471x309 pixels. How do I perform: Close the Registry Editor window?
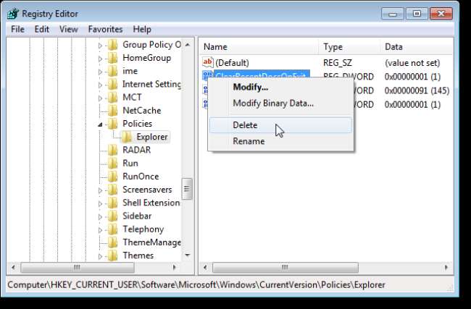click(x=441, y=14)
